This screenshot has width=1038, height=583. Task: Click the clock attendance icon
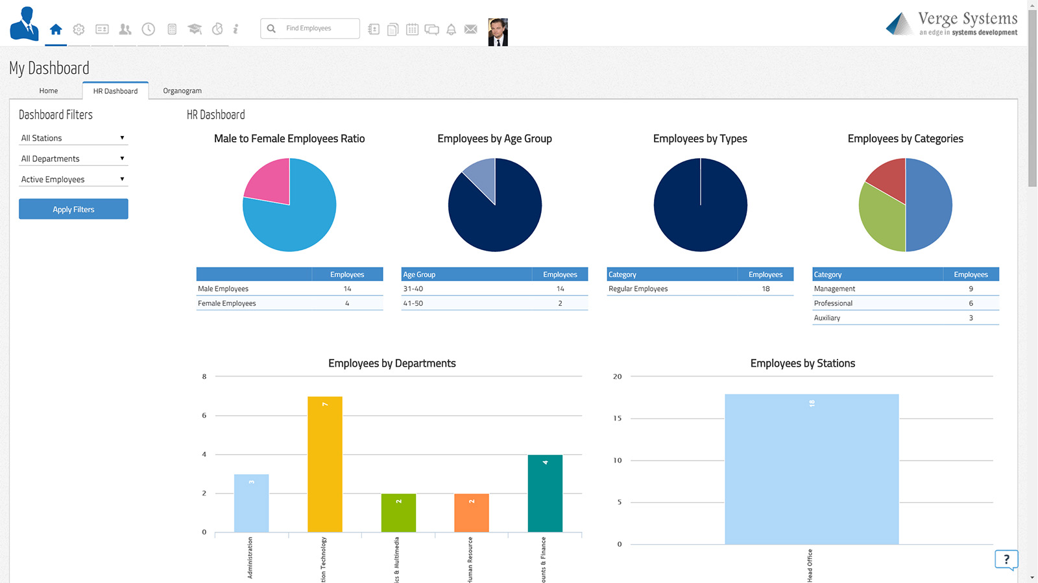[x=149, y=29]
